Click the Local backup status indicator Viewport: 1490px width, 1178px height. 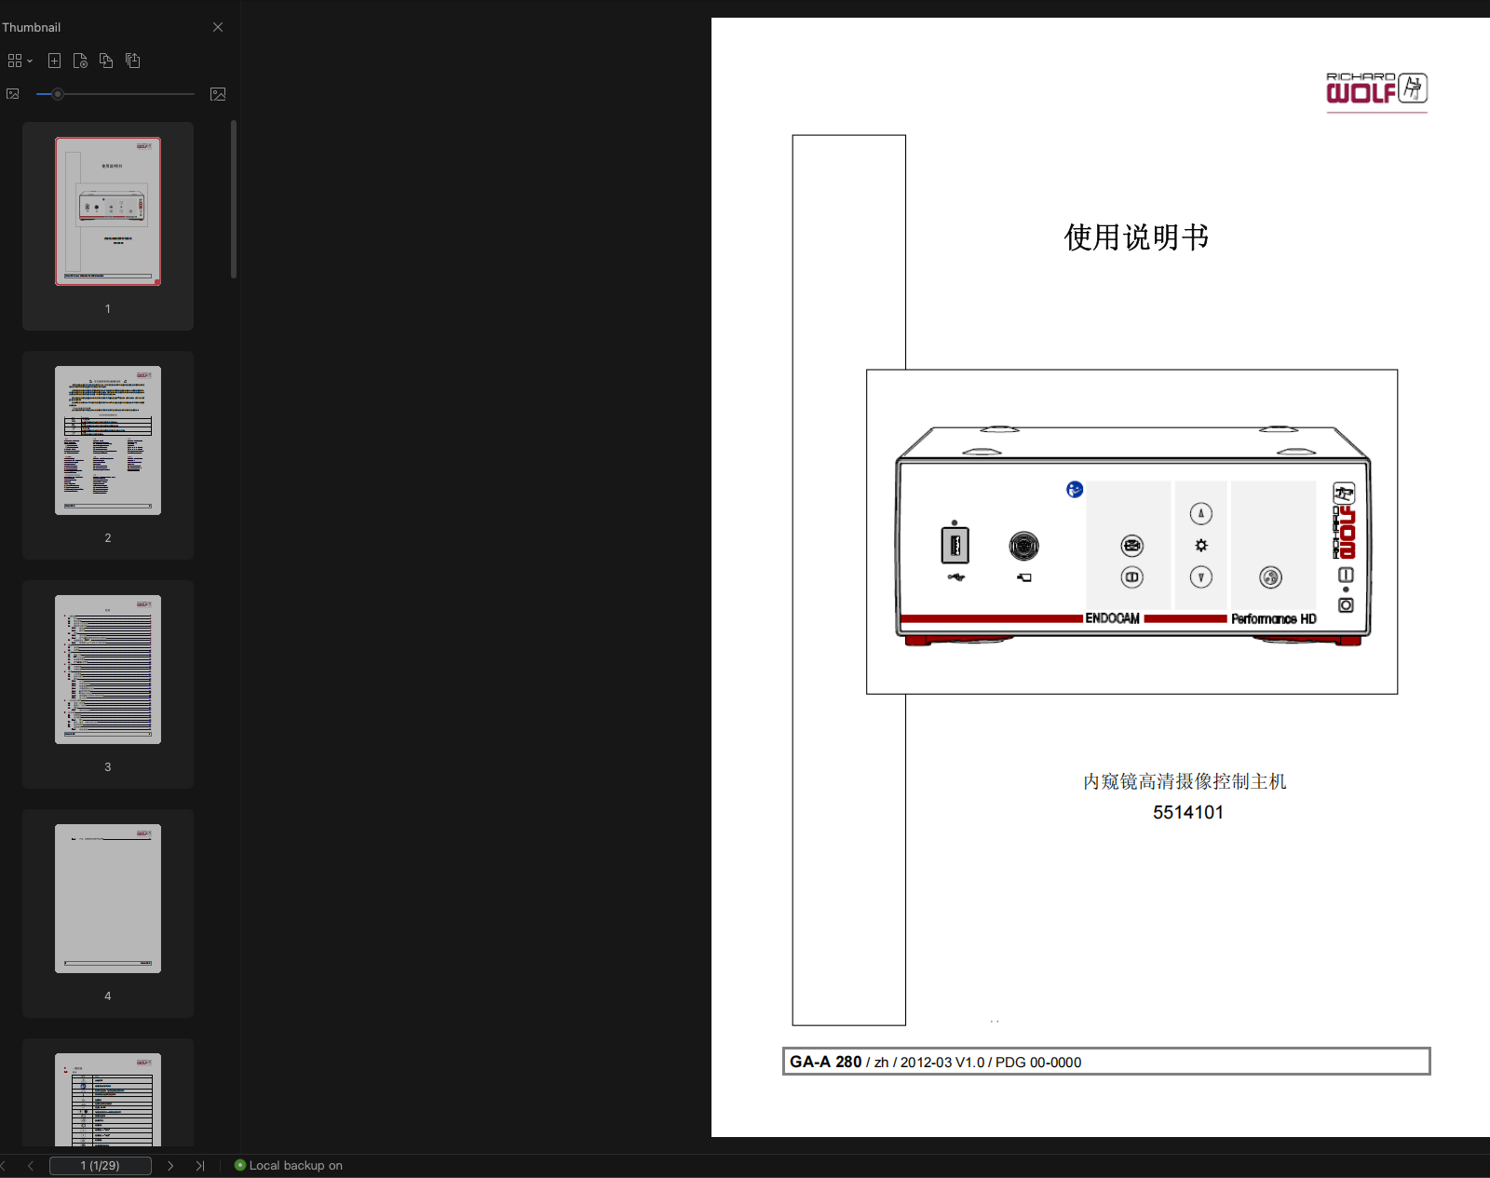pyautogui.click(x=240, y=1165)
